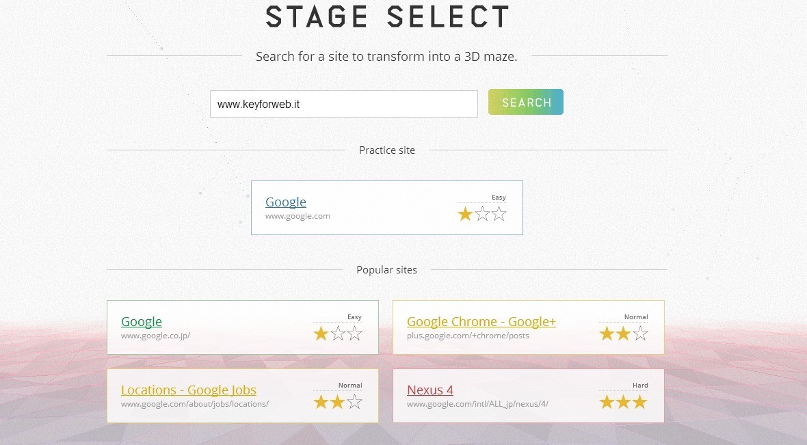Image resolution: width=807 pixels, height=445 pixels.
Task: Click the empty star on the Google Chrome card
Action: [x=640, y=334]
